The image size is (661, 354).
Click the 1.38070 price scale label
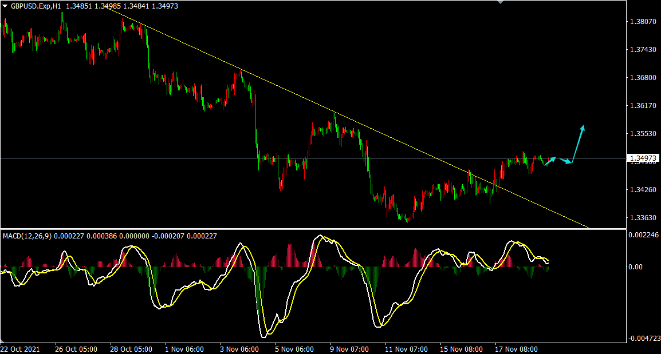[643, 22]
